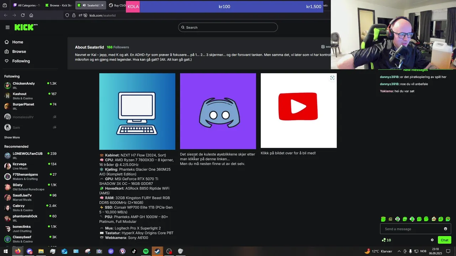This screenshot has height=256, width=456.
Task: Open Spotify from the taskbar
Action: (146, 251)
